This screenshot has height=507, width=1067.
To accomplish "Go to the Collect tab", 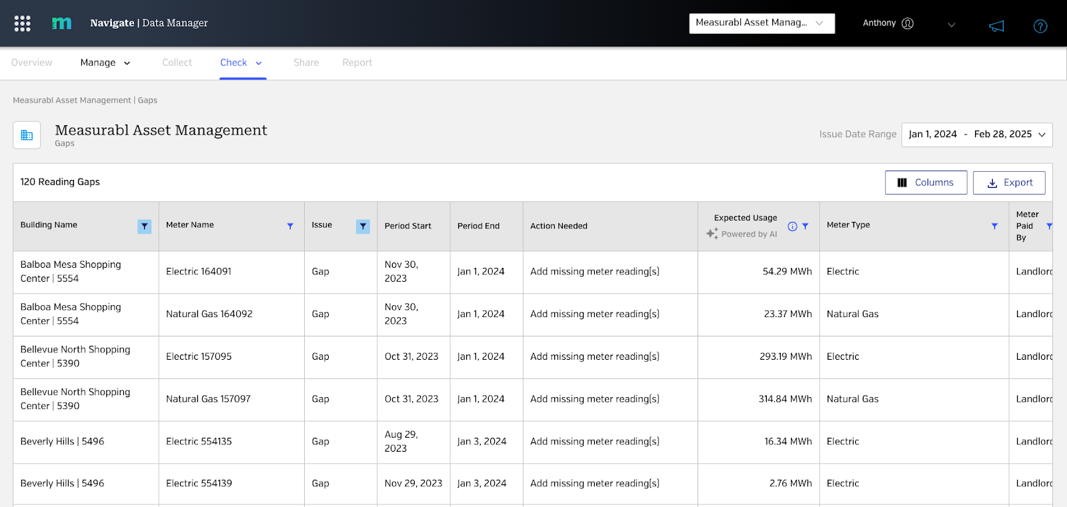I will (177, 63).
